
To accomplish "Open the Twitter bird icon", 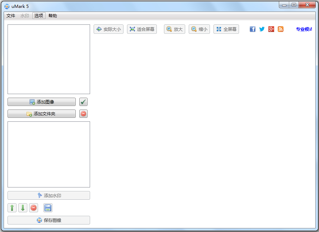I will tap(262, 29).
